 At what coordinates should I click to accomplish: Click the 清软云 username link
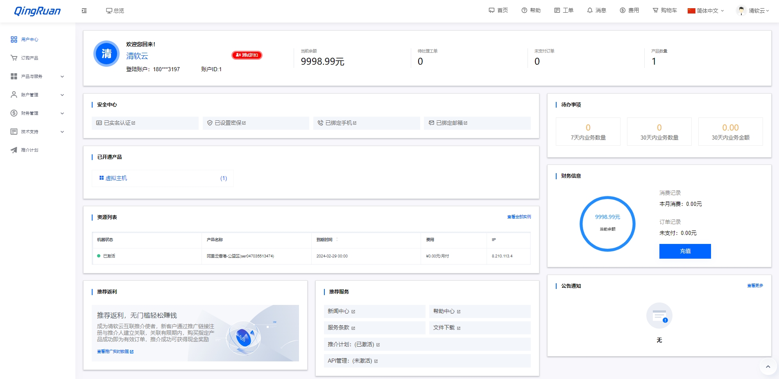pyautogui.click(x=137, y=56)
